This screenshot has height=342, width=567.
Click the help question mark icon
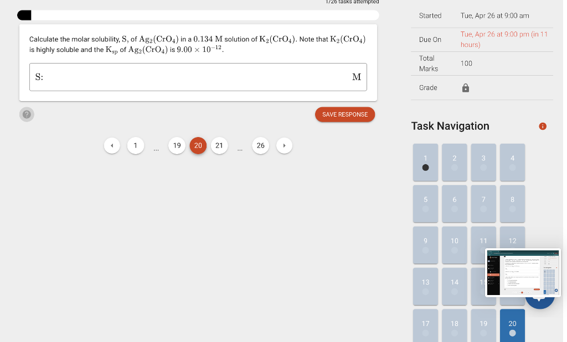27,114
